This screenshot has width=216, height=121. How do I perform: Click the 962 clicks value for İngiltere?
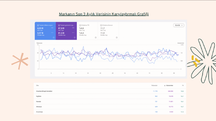coord(156,96)
